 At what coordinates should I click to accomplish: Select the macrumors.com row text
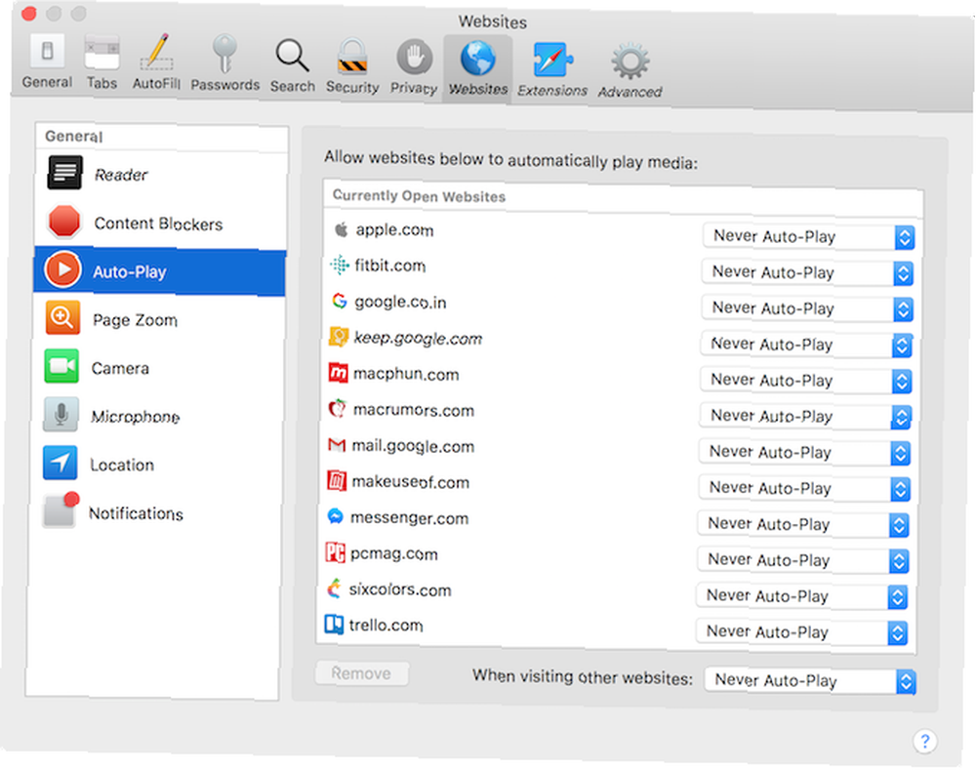[413, 410]
